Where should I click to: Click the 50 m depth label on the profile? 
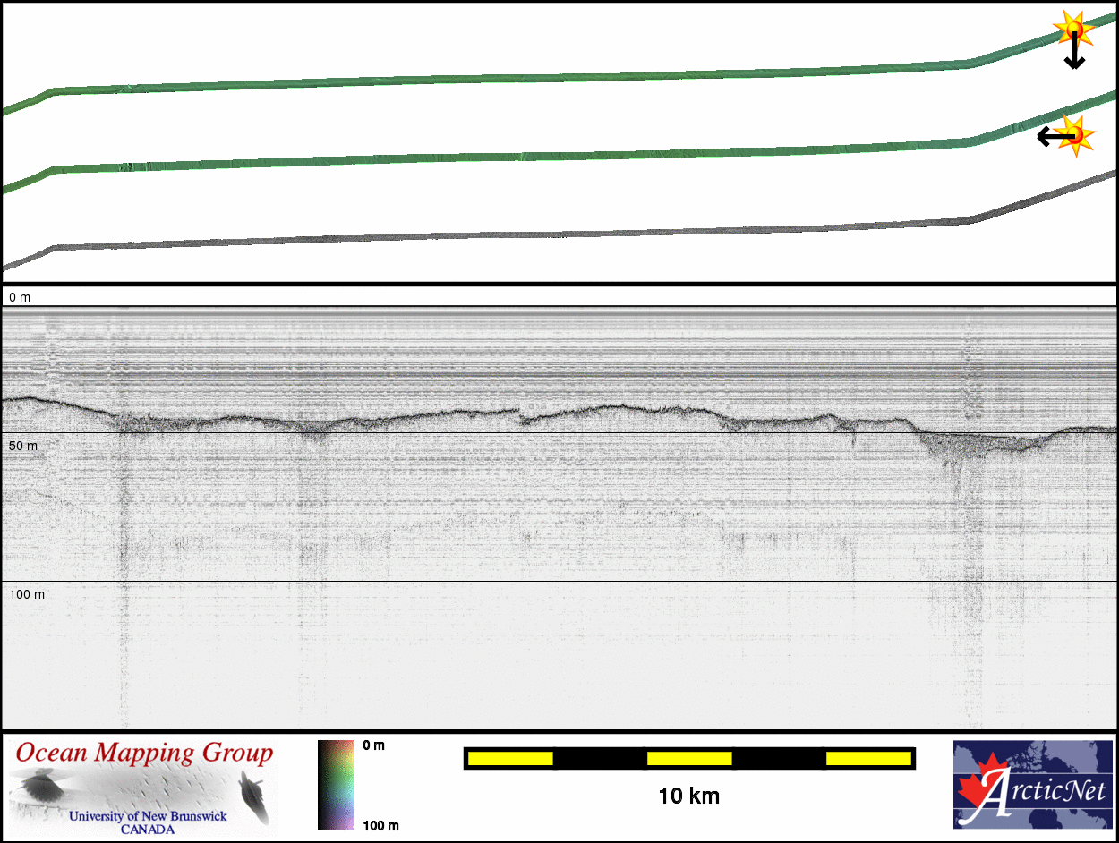[x=23, y=446]
